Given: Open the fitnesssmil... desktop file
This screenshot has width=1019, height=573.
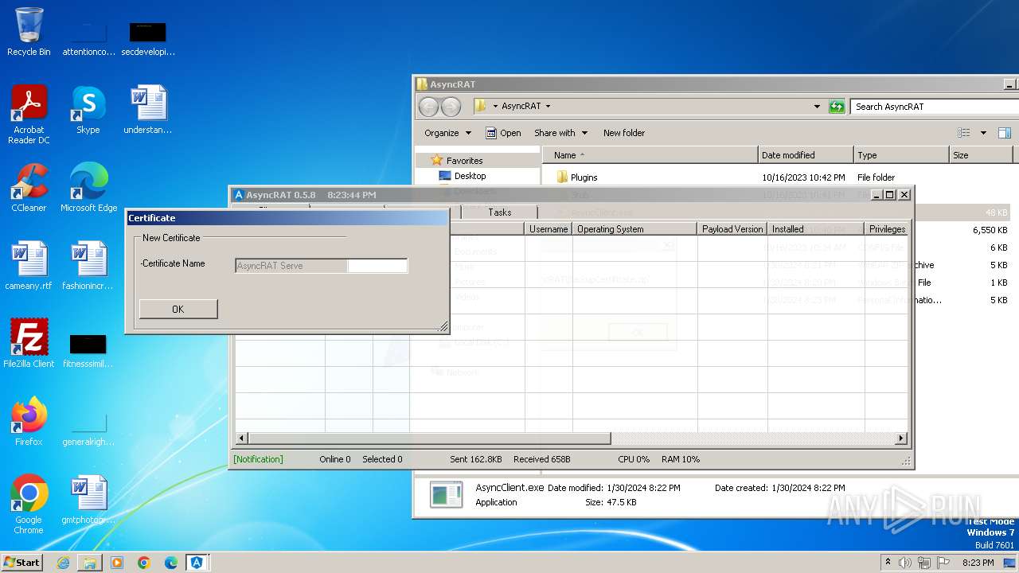Looking at the screenshot, I should 88,352.
